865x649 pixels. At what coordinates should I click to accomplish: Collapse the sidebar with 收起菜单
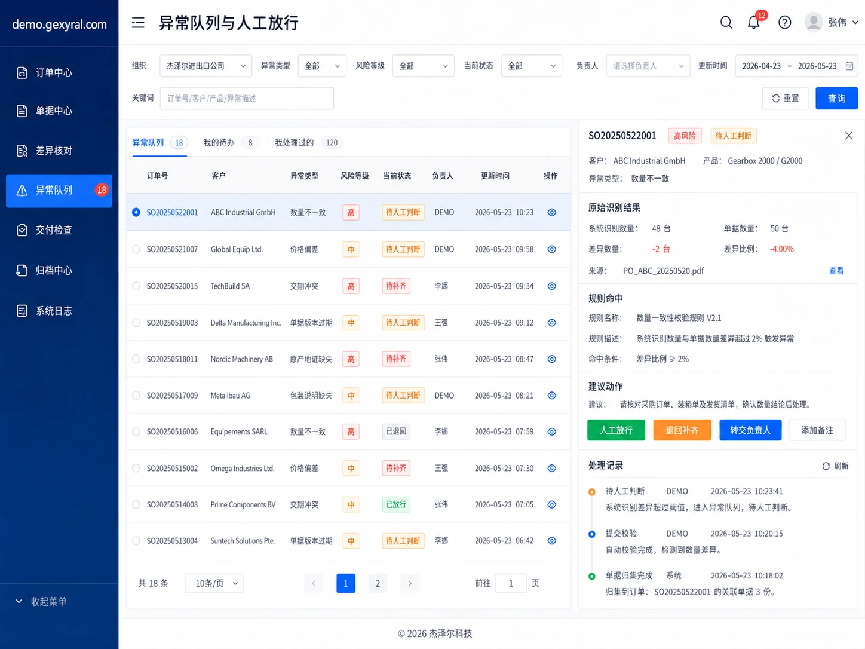pyautogui.click(x=41, y=601)
